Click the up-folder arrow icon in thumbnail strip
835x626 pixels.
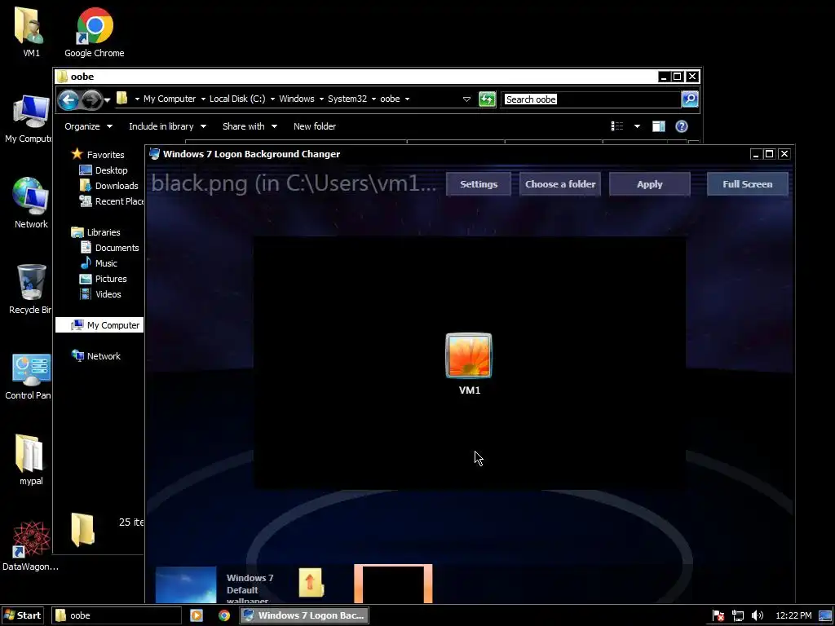tap(311, 583)
